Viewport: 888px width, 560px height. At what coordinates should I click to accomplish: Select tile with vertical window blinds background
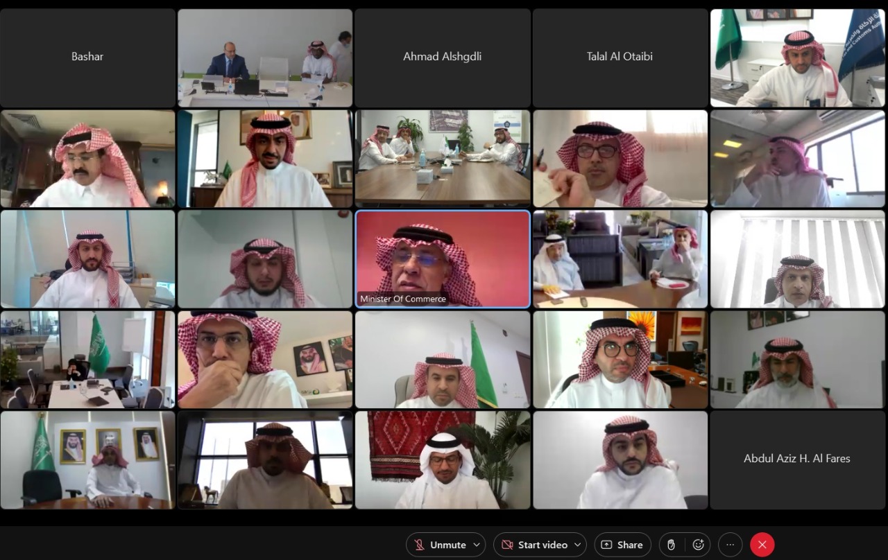point(797,259)
